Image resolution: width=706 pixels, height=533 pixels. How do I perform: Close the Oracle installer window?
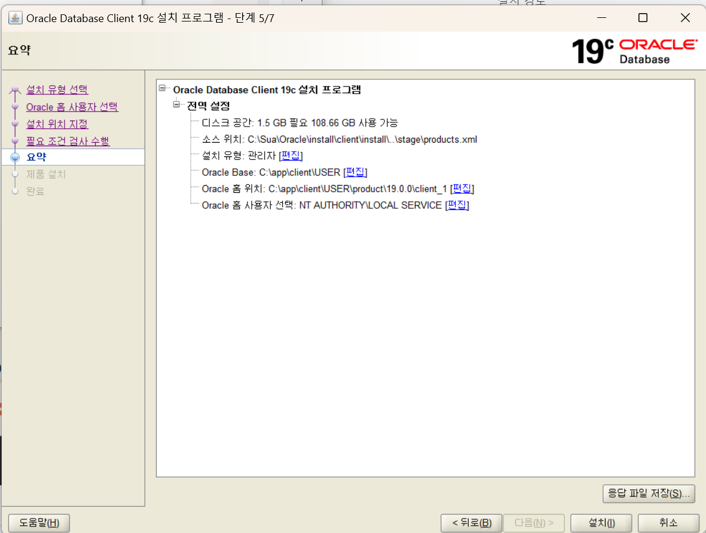tap(685, 17)
